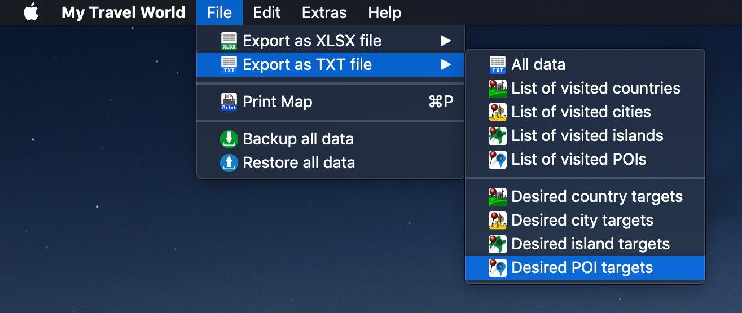Click the Desired island targets icon
The height and width of the screenshot is (313, 742).
[x=498, y=244]
